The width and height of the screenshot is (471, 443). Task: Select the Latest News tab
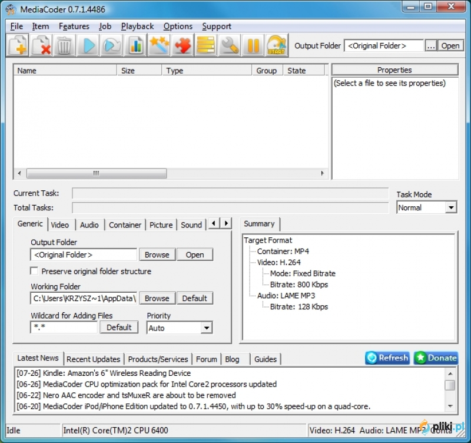tap(38, 358)
